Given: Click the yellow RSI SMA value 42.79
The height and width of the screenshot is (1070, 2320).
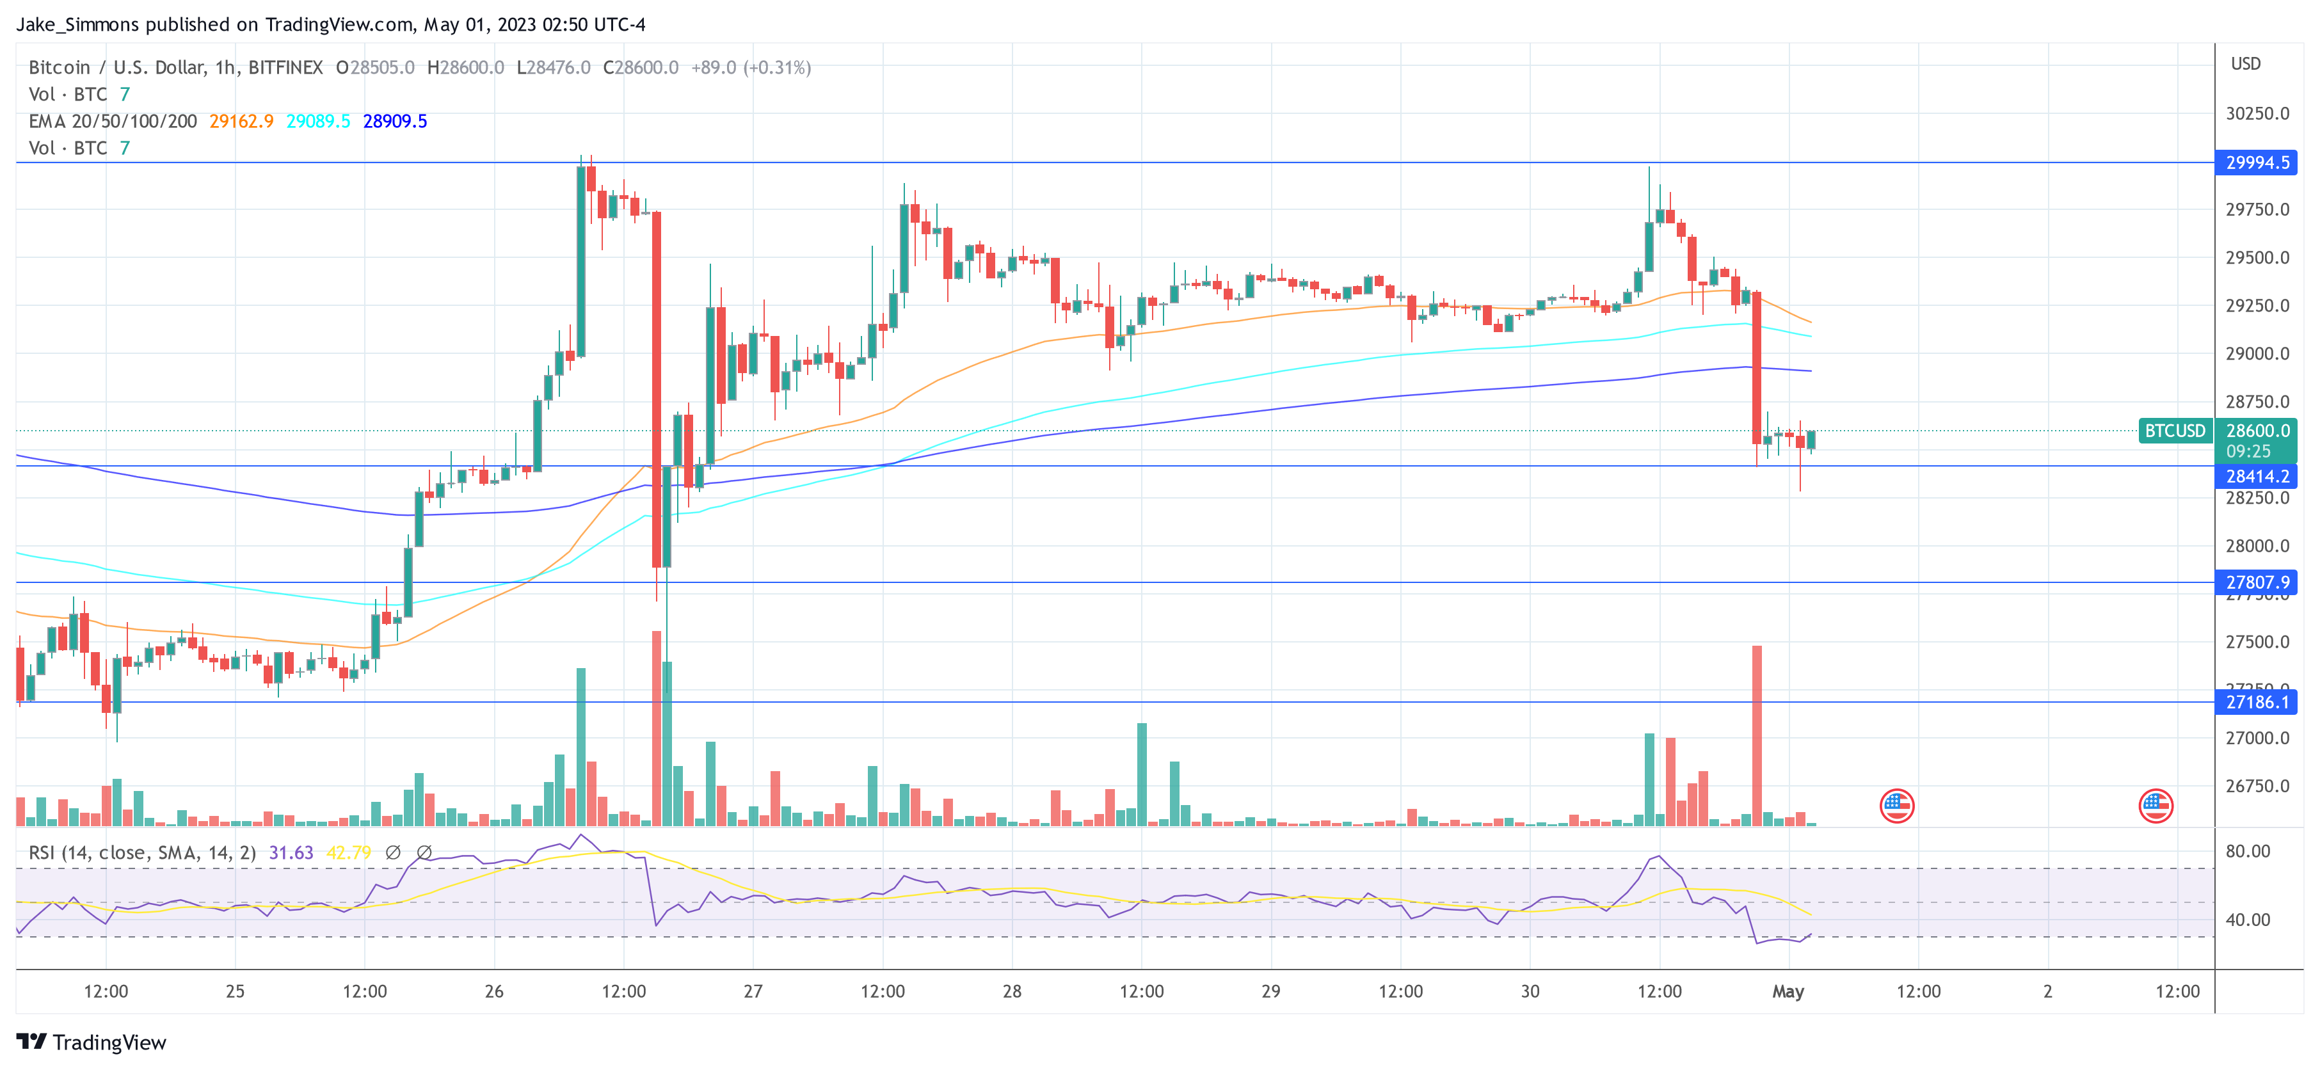Looking at the screenshot, I should pos(349,853).
